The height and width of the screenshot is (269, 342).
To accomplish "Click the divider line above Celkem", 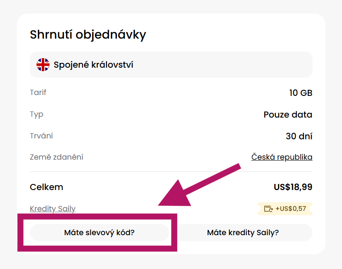I will [171, 172].
